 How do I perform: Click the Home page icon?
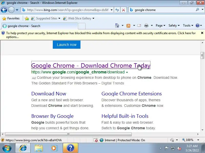(x=117, y=25)
